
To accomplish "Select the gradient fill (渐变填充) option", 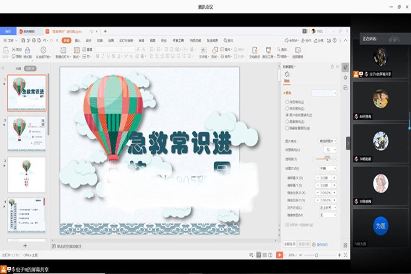I will 286,109.
